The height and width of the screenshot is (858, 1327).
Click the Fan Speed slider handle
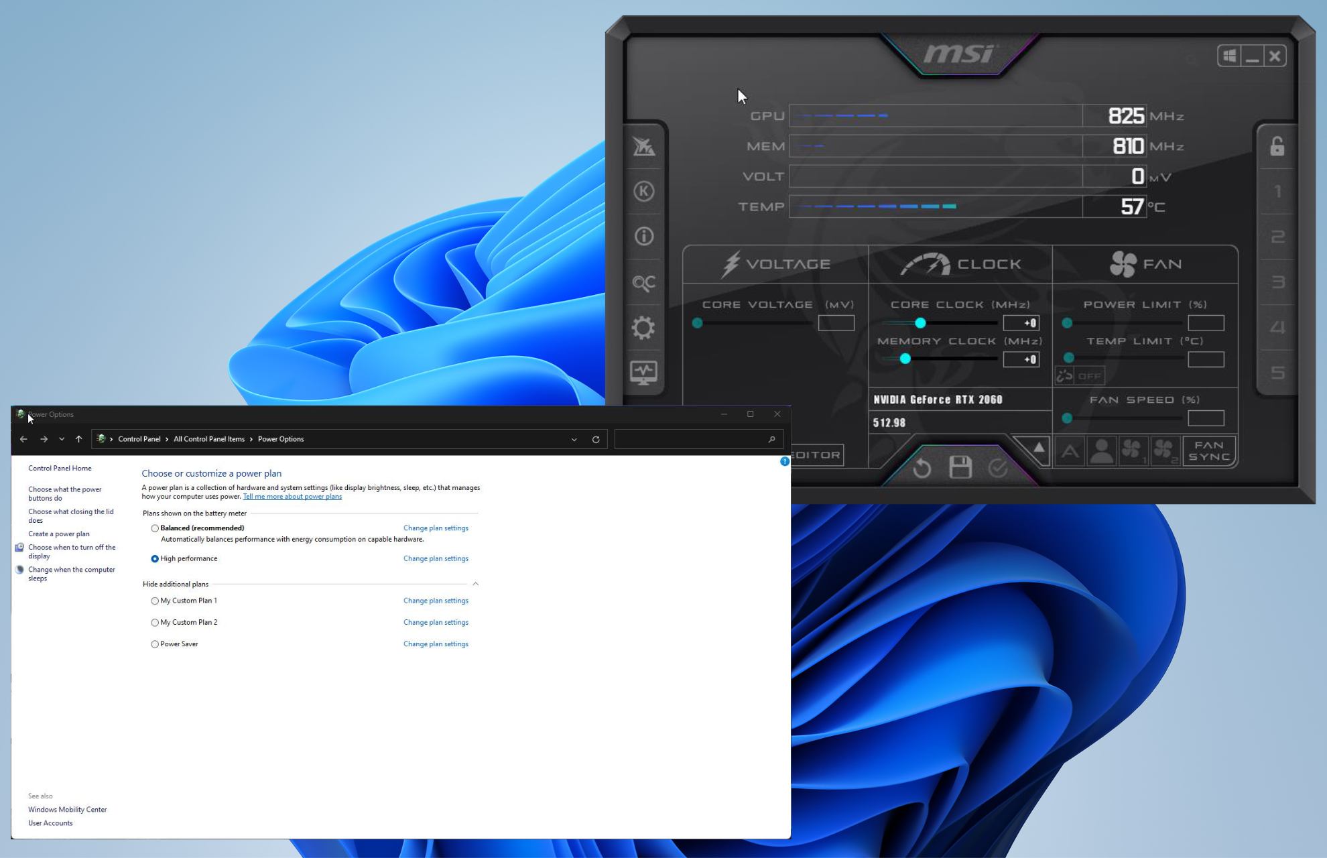point(1067,418)
